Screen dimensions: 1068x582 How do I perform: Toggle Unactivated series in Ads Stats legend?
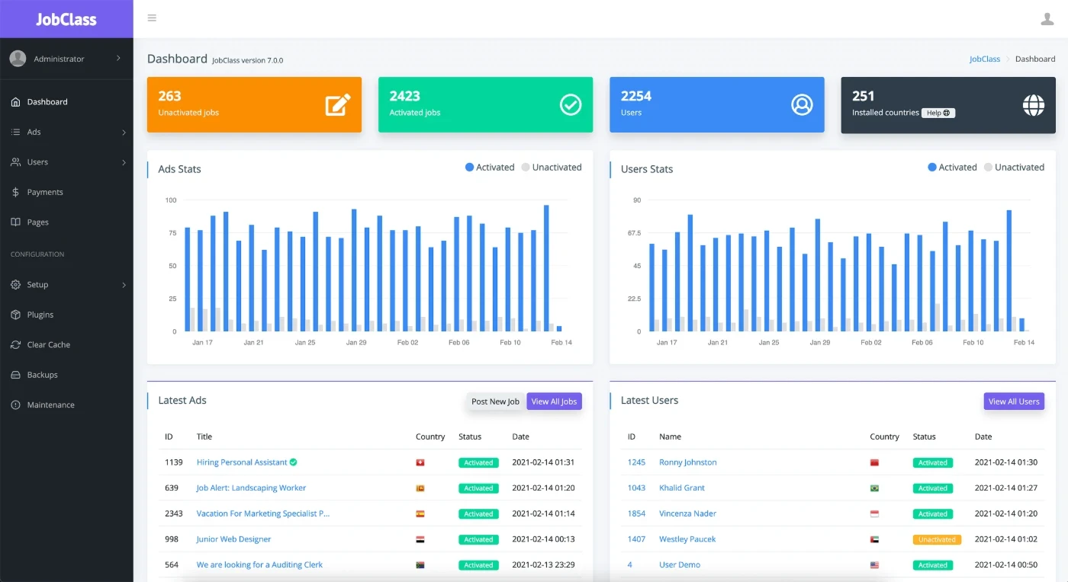(x=552, y=168)
